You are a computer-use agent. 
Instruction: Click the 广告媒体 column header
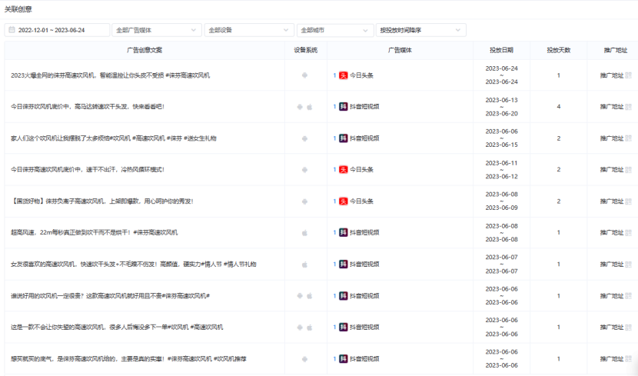400,50
